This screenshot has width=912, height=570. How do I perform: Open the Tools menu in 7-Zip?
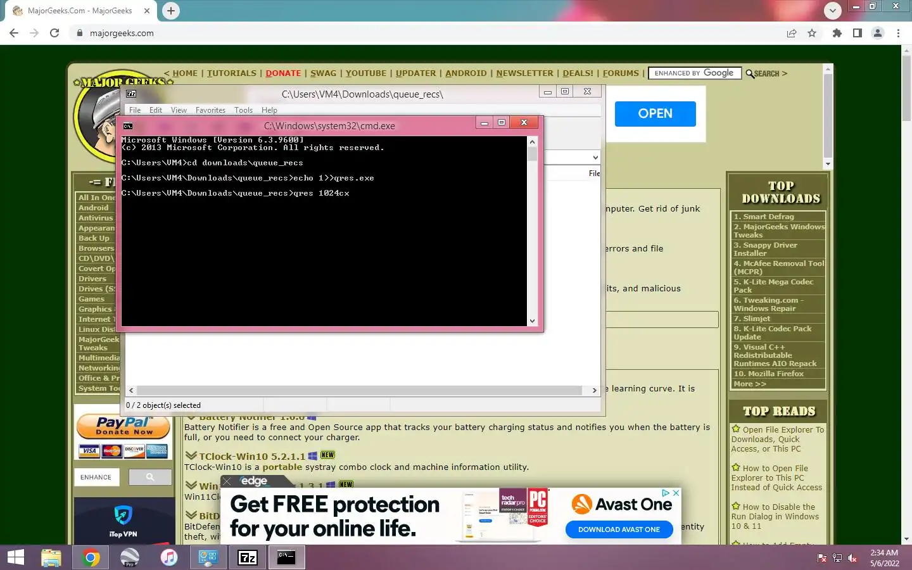(x=243, y=110)
